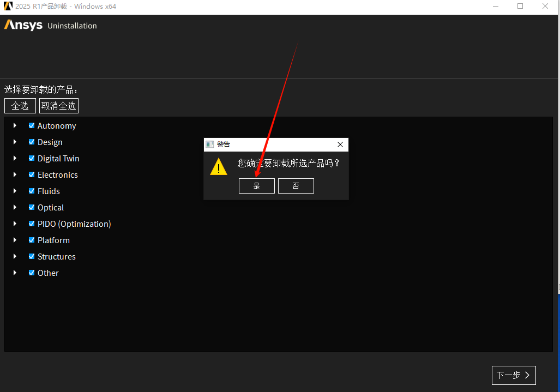Click the warning dialog title icon
560x392 pixels.
209,144
